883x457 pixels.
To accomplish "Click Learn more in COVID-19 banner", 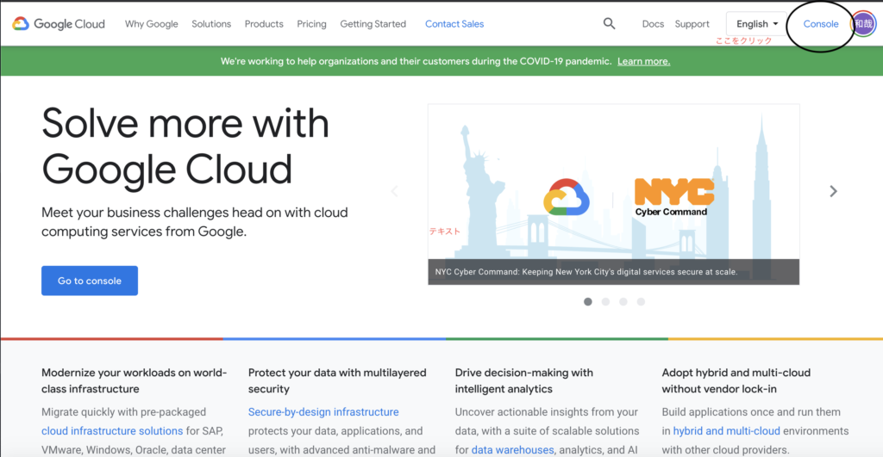I will (x=643, y=61).
